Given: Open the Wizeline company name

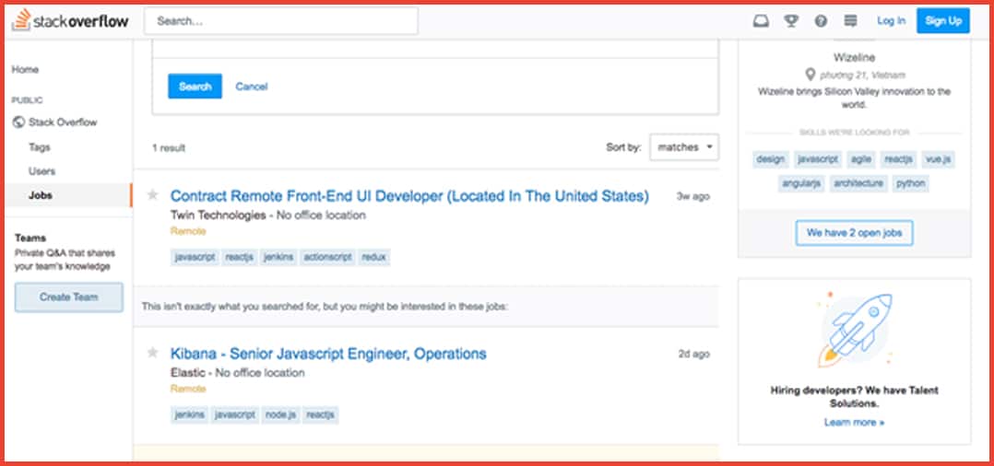Looking at the screenshot, I should point(855,58).
